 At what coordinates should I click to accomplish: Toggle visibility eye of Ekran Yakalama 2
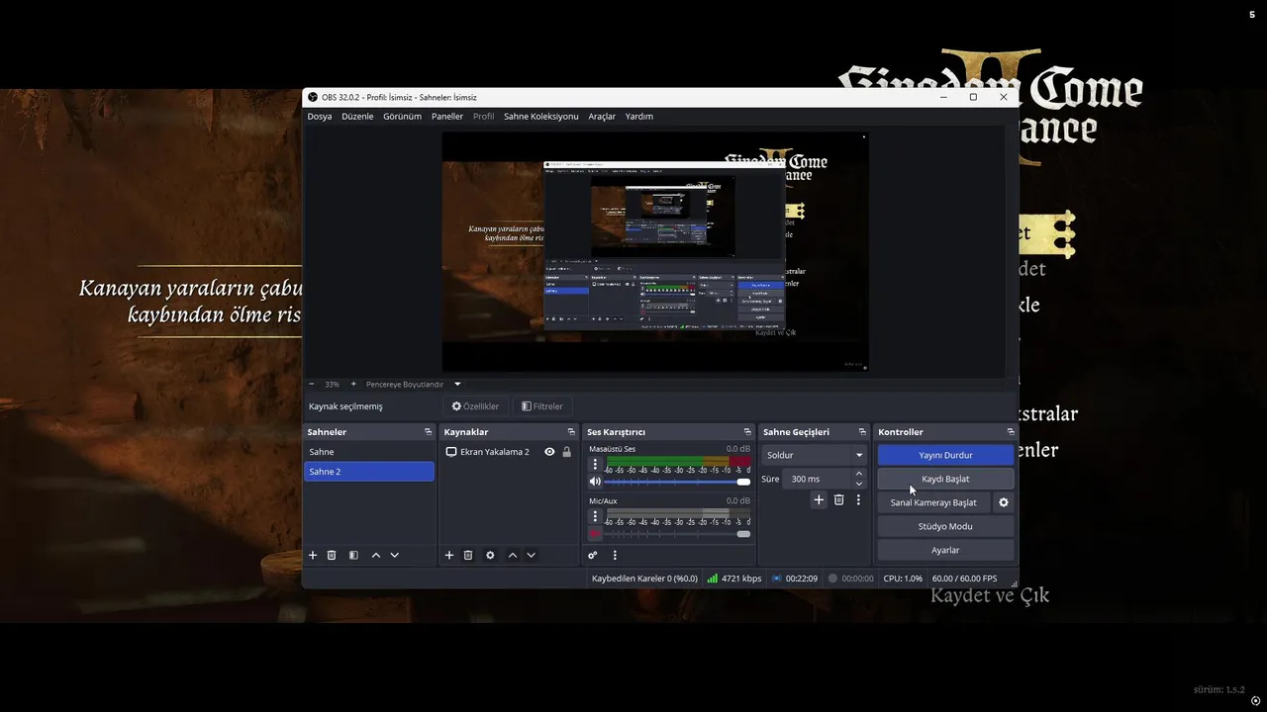point(549,452)
